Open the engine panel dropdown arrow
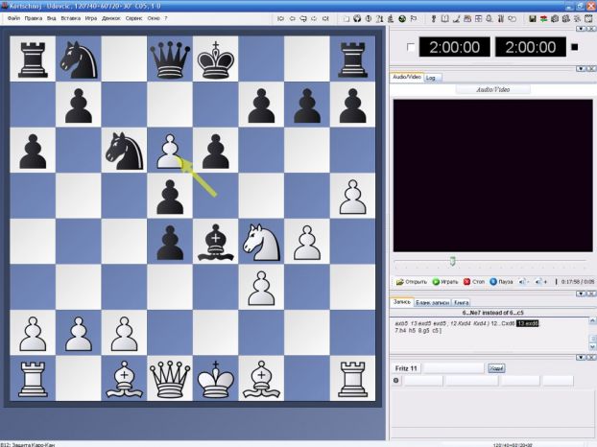 click(x=581, y=357)
